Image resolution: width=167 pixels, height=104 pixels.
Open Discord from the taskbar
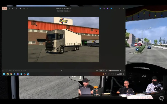(x=18, y=74)
